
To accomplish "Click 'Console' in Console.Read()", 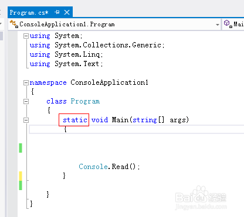I will (x=93, y=167).
